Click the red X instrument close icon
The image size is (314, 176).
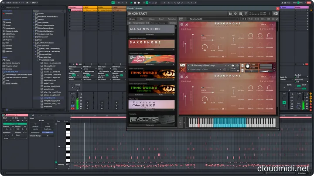pyautogui.click(x=182, y=69)
